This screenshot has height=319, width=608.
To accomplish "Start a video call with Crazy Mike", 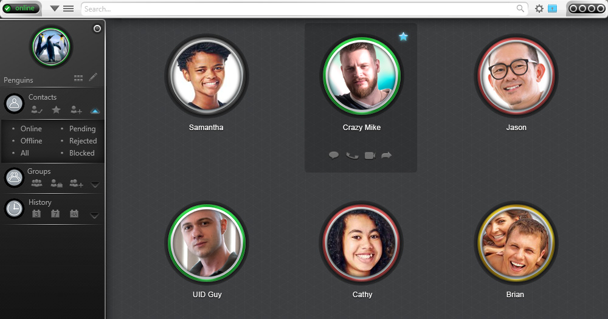I will click(x=370, y=156).
